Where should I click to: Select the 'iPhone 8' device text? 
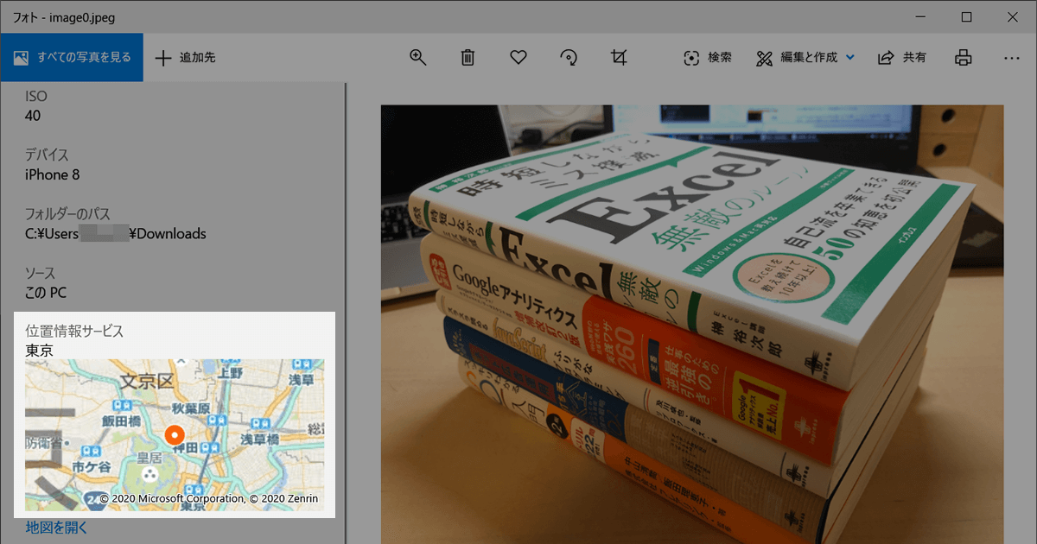(x=53, y=174)
